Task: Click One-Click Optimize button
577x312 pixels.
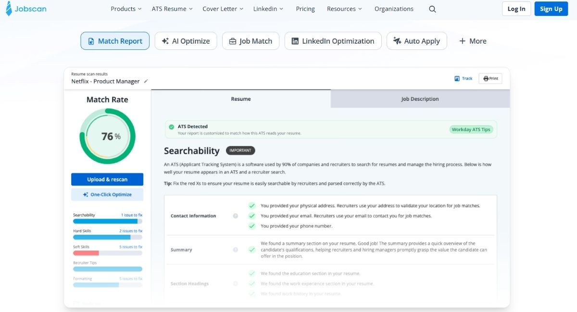Action: (107, 194)
